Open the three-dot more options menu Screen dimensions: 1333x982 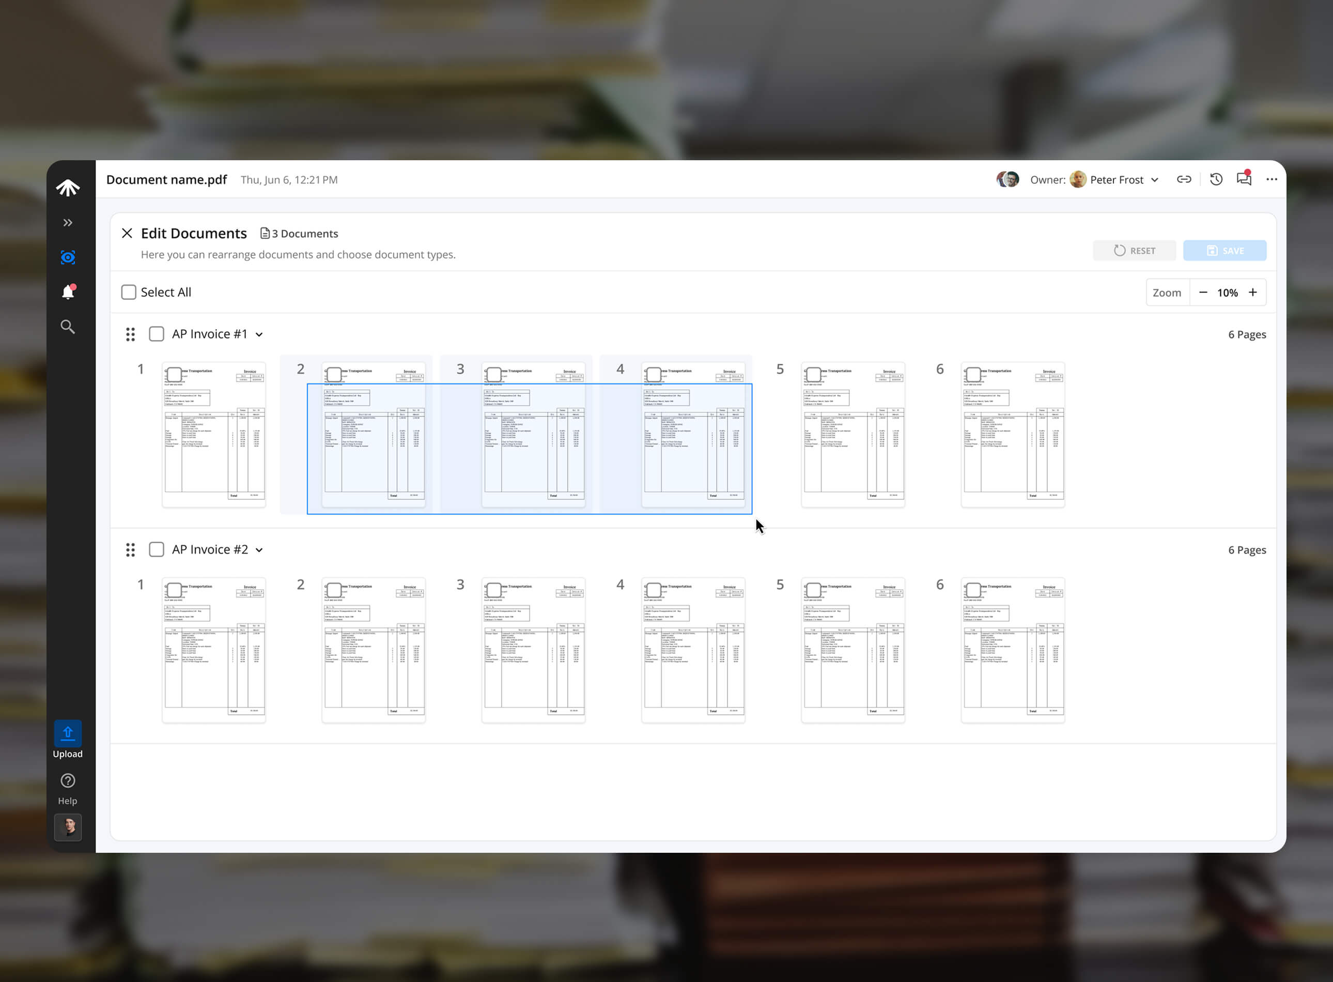coord(1271,179)
